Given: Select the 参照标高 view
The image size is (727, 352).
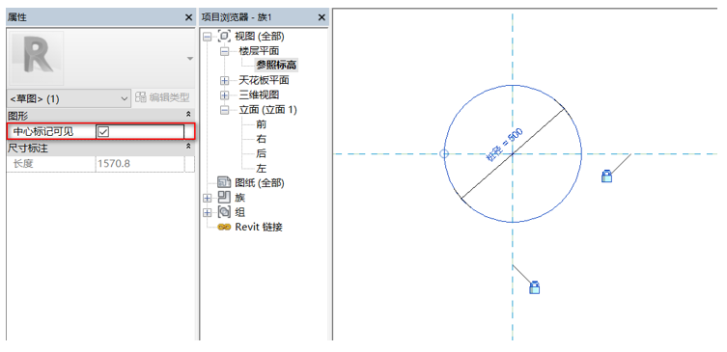Looking at the screenshot, I should coord(276,66).
